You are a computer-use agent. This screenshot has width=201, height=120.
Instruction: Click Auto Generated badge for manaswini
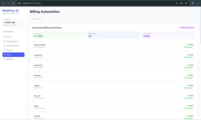coord(188,57)
